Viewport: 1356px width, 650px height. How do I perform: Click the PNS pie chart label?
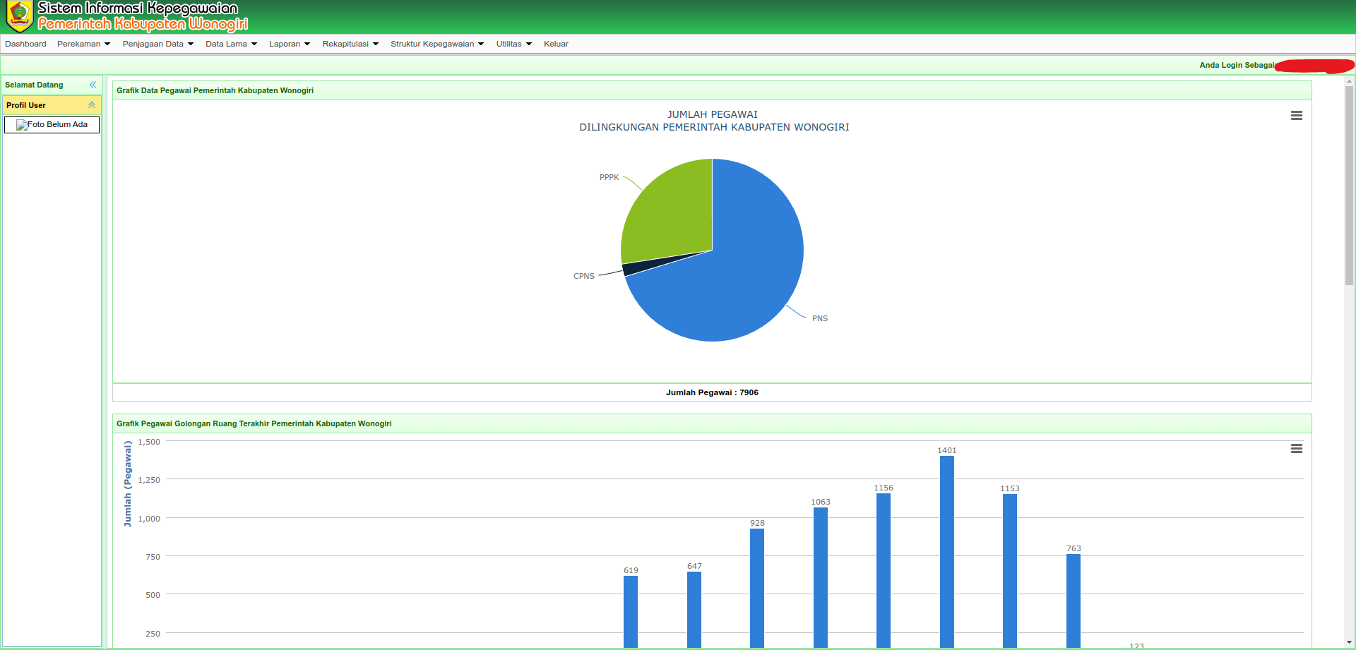click(x=819, y=318)
